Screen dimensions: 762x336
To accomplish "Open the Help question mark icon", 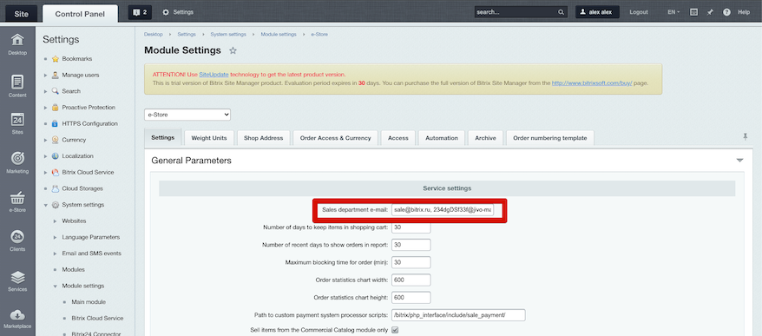I will (726, 12).
